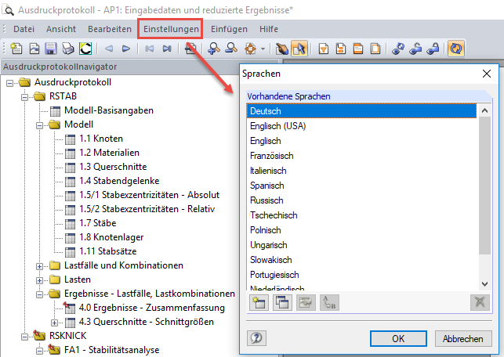Image resolution: width=504 pixels, height=357 pixels.
Task: Jump to the last page icon
Action: (167, 49)
